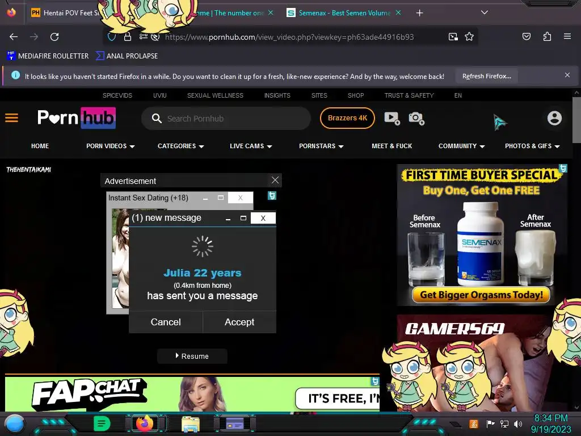This screenshot has width=581, height=436.
Task: Click the address bar URL
Action: 289,37
